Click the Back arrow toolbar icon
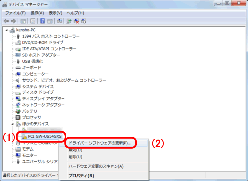The image size is (248, 181). (x=6, y=21)
